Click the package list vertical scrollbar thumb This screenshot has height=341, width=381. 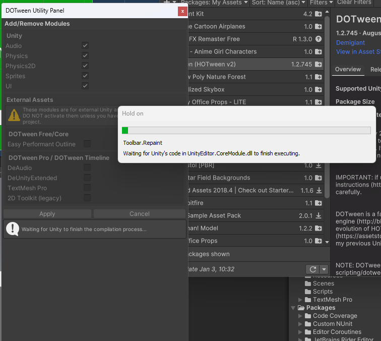327,107
